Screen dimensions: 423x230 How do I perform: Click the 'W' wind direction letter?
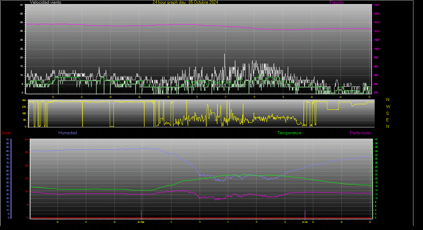tap(388, 107)
